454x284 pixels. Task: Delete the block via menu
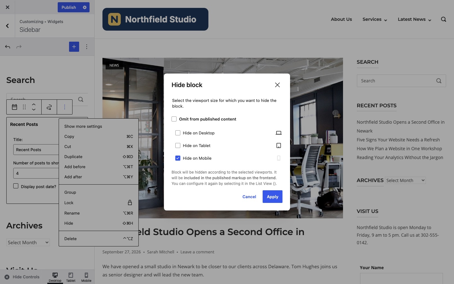[x=99, y=239]
